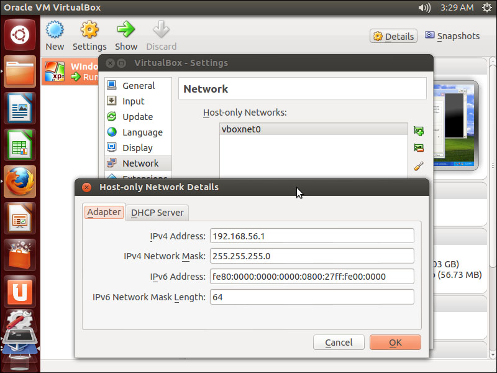497x373 pixels.
Task: Click the Details view button
Action: (x=393, y=36)
